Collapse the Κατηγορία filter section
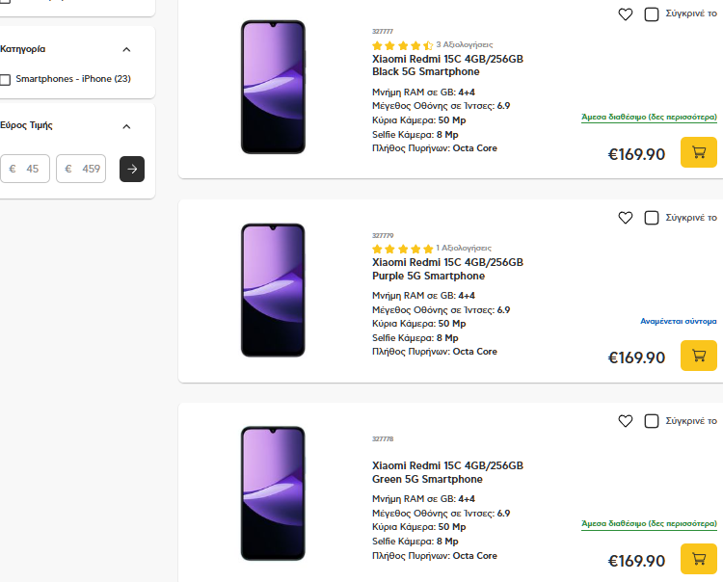Viewport: 723px width, 582px height. click(x=126, y=49)
